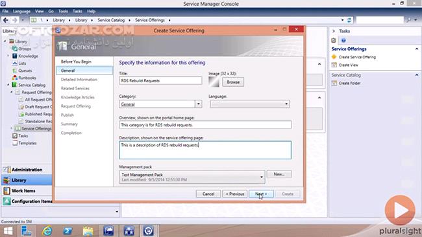This screenshot has height=237, width=422.
Task: Open PowerShell from taskbar
Action: tap(68, 231)
